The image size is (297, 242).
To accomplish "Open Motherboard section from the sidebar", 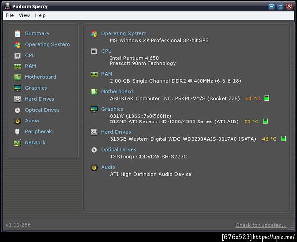I will pos(41,77).
